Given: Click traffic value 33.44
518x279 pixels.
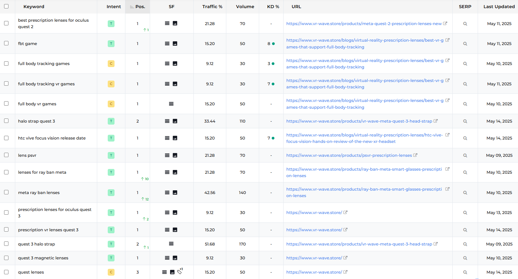Looking at the screenshot, I should point(210,121).
